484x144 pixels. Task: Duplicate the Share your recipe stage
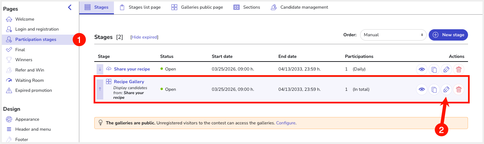click(434, 70)
